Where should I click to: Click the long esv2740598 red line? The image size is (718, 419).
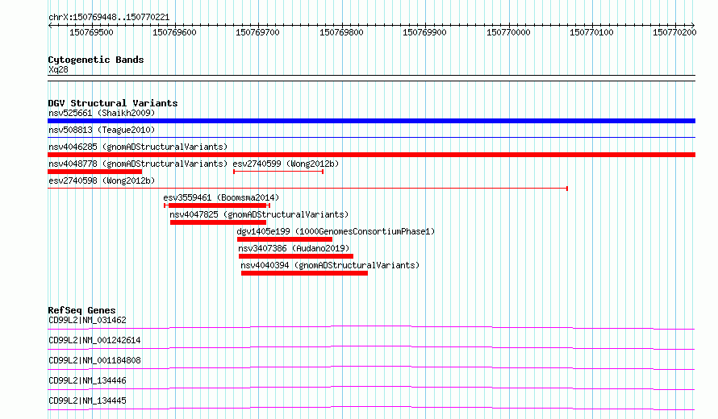tap(307, 188)
